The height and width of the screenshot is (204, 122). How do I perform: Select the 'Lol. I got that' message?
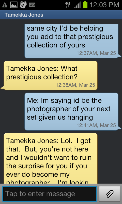(51, 158)
